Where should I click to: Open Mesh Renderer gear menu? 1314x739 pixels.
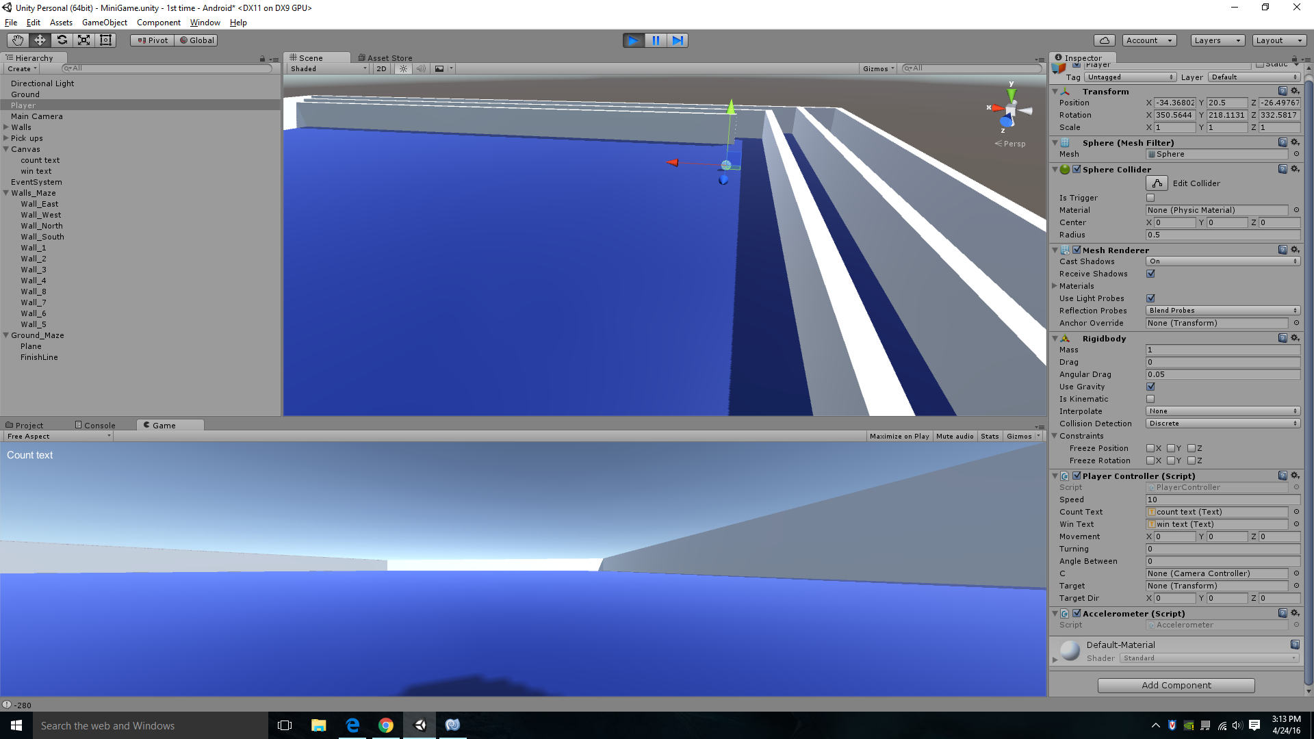pyautogui.click(x=1295, y=250)
